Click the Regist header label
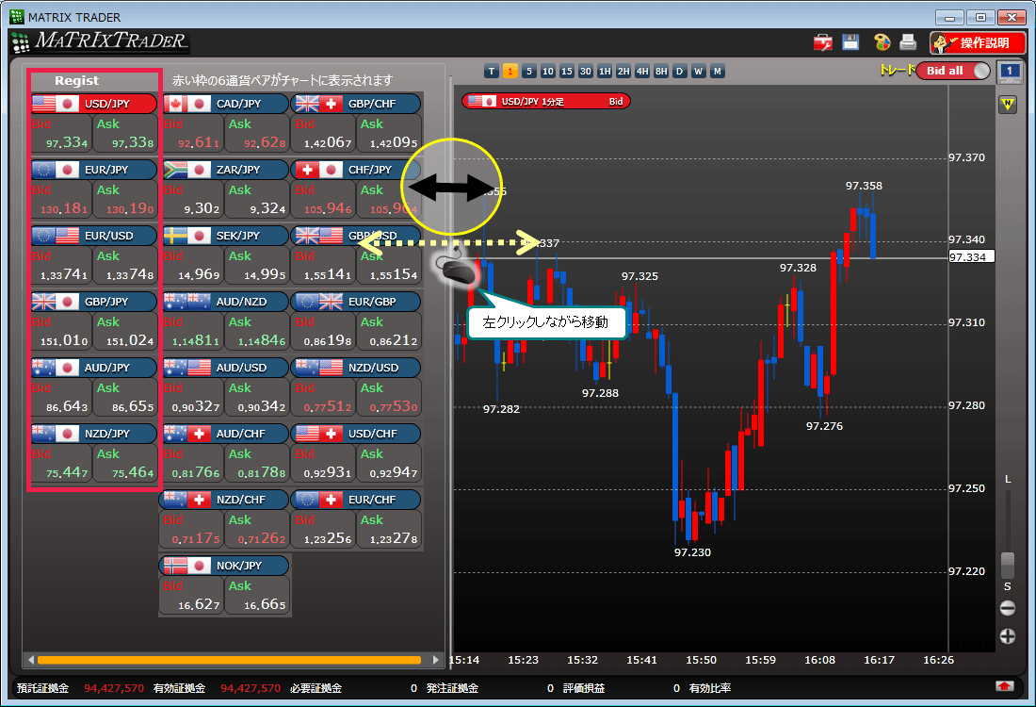The image size is (1036, 707). (76, 81)
